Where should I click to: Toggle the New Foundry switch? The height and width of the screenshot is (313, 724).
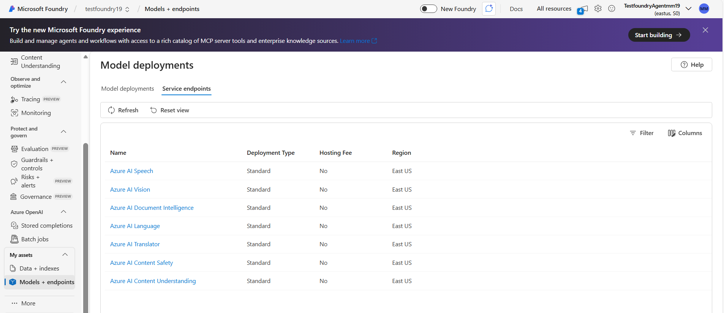point(428,9)
